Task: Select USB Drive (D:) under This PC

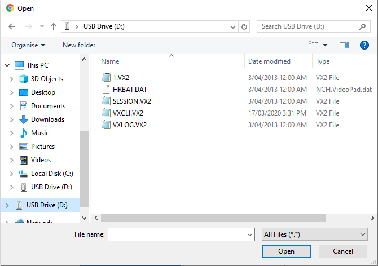Action: (x=51, y=187)
